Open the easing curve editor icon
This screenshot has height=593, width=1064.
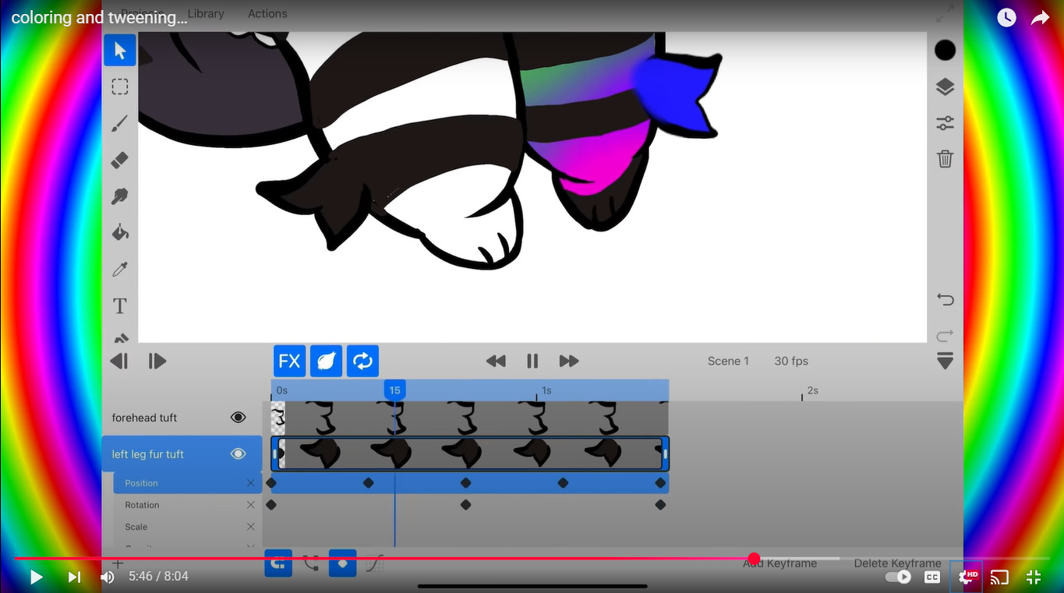click(x=375, y=563)
